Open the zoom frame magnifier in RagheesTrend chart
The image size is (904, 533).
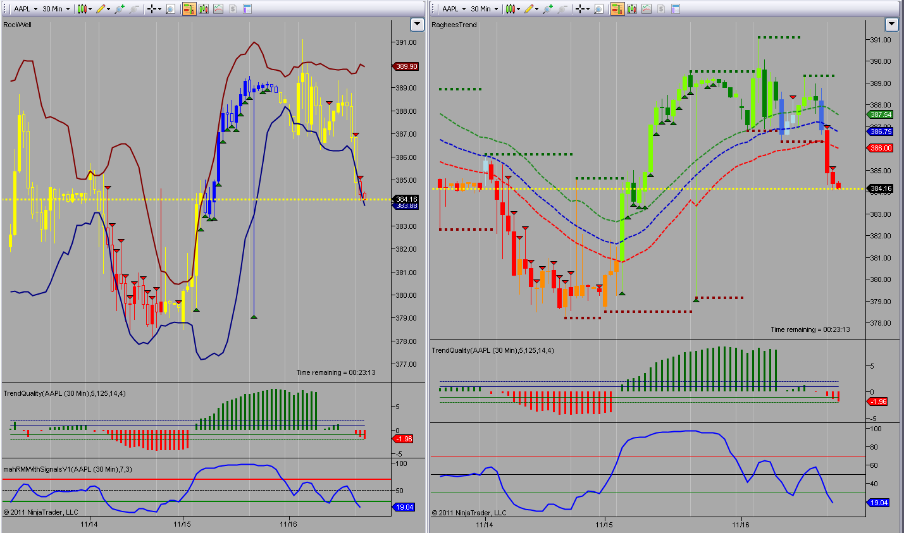(x=599, y=9)
